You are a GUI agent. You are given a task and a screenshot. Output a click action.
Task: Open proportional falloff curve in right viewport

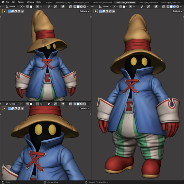point(135,7)
